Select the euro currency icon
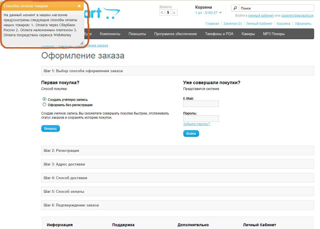 click(x=162, y=13)
